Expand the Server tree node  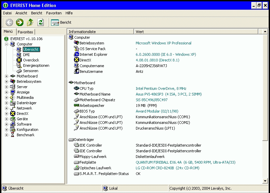pos(6,87)
